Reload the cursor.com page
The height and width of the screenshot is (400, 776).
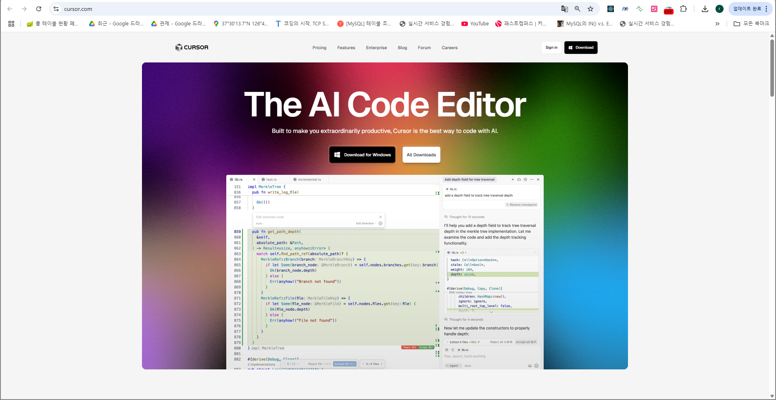(x=39, y=9)
